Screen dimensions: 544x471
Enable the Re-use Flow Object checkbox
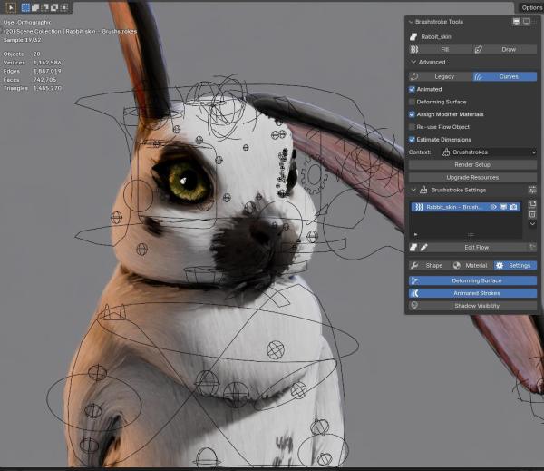[x=413, y=127]
